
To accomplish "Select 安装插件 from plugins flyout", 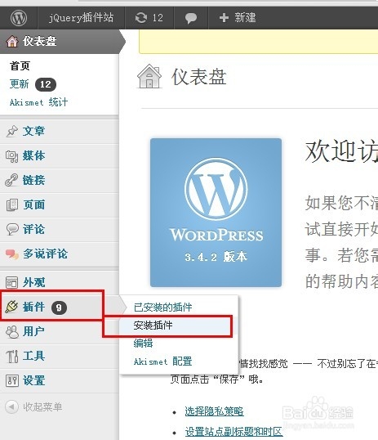I will click(153, 326).
